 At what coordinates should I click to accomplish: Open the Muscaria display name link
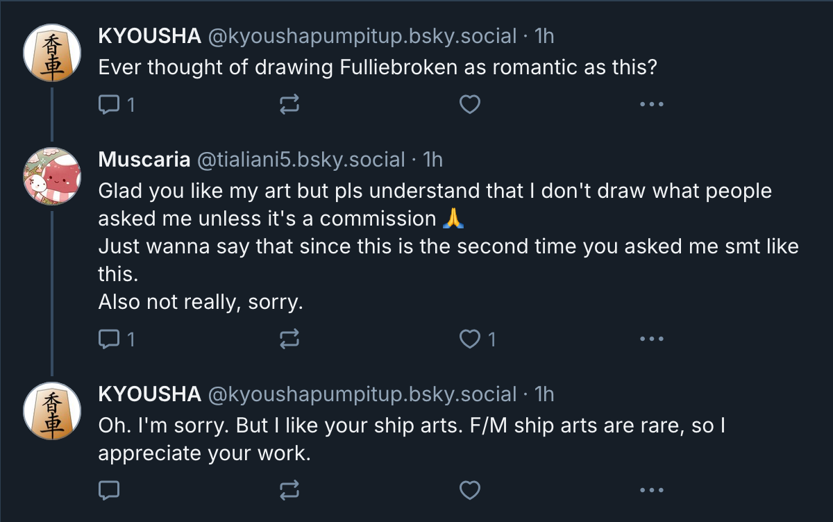coord(144,160)
